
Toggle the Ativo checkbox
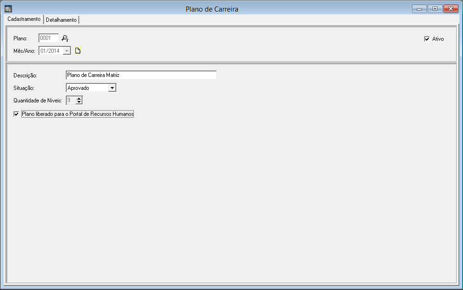(x=427, y=39)
